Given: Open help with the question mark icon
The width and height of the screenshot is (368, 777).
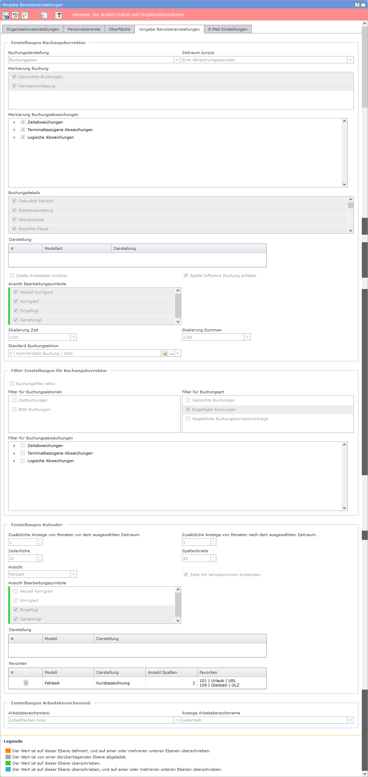Looking at the screenshot, I should (x=357, y=4).
